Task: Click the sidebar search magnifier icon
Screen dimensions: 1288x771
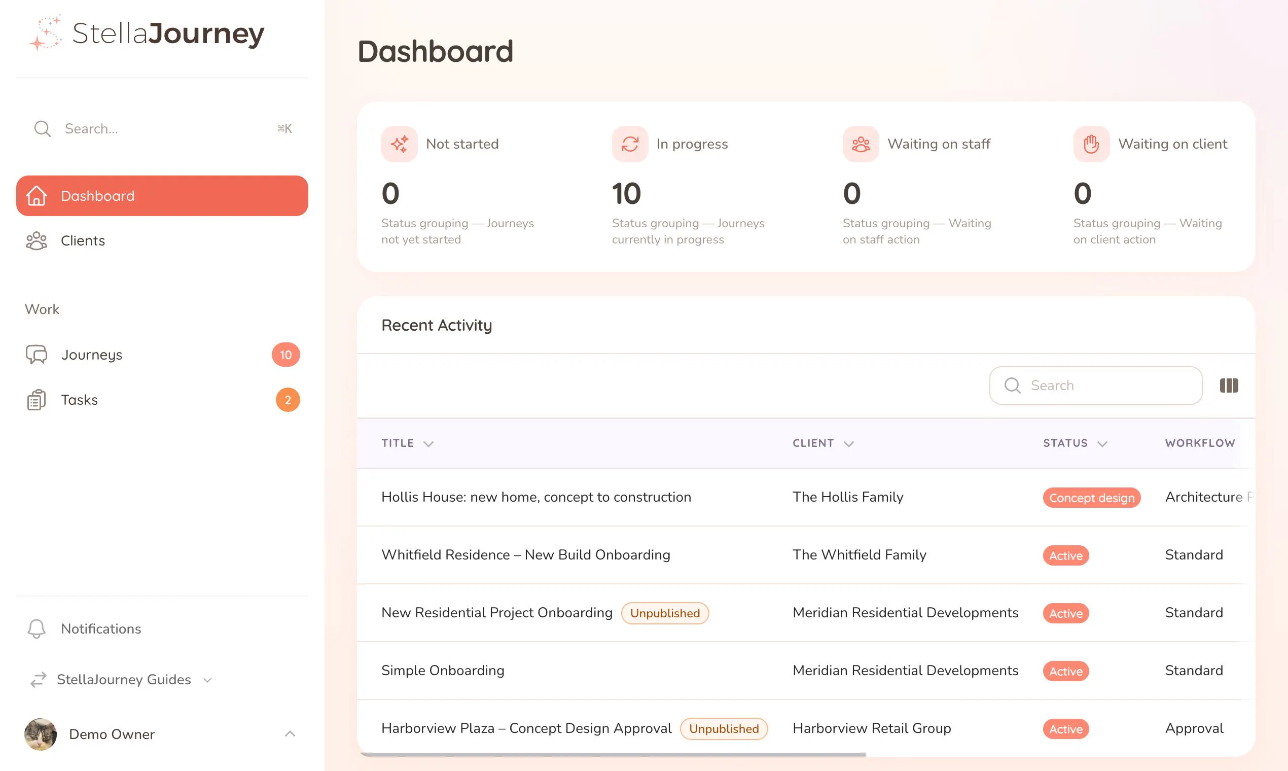Action: click(42, 129)
